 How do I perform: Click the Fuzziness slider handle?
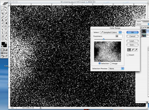(x=103, y=39)
